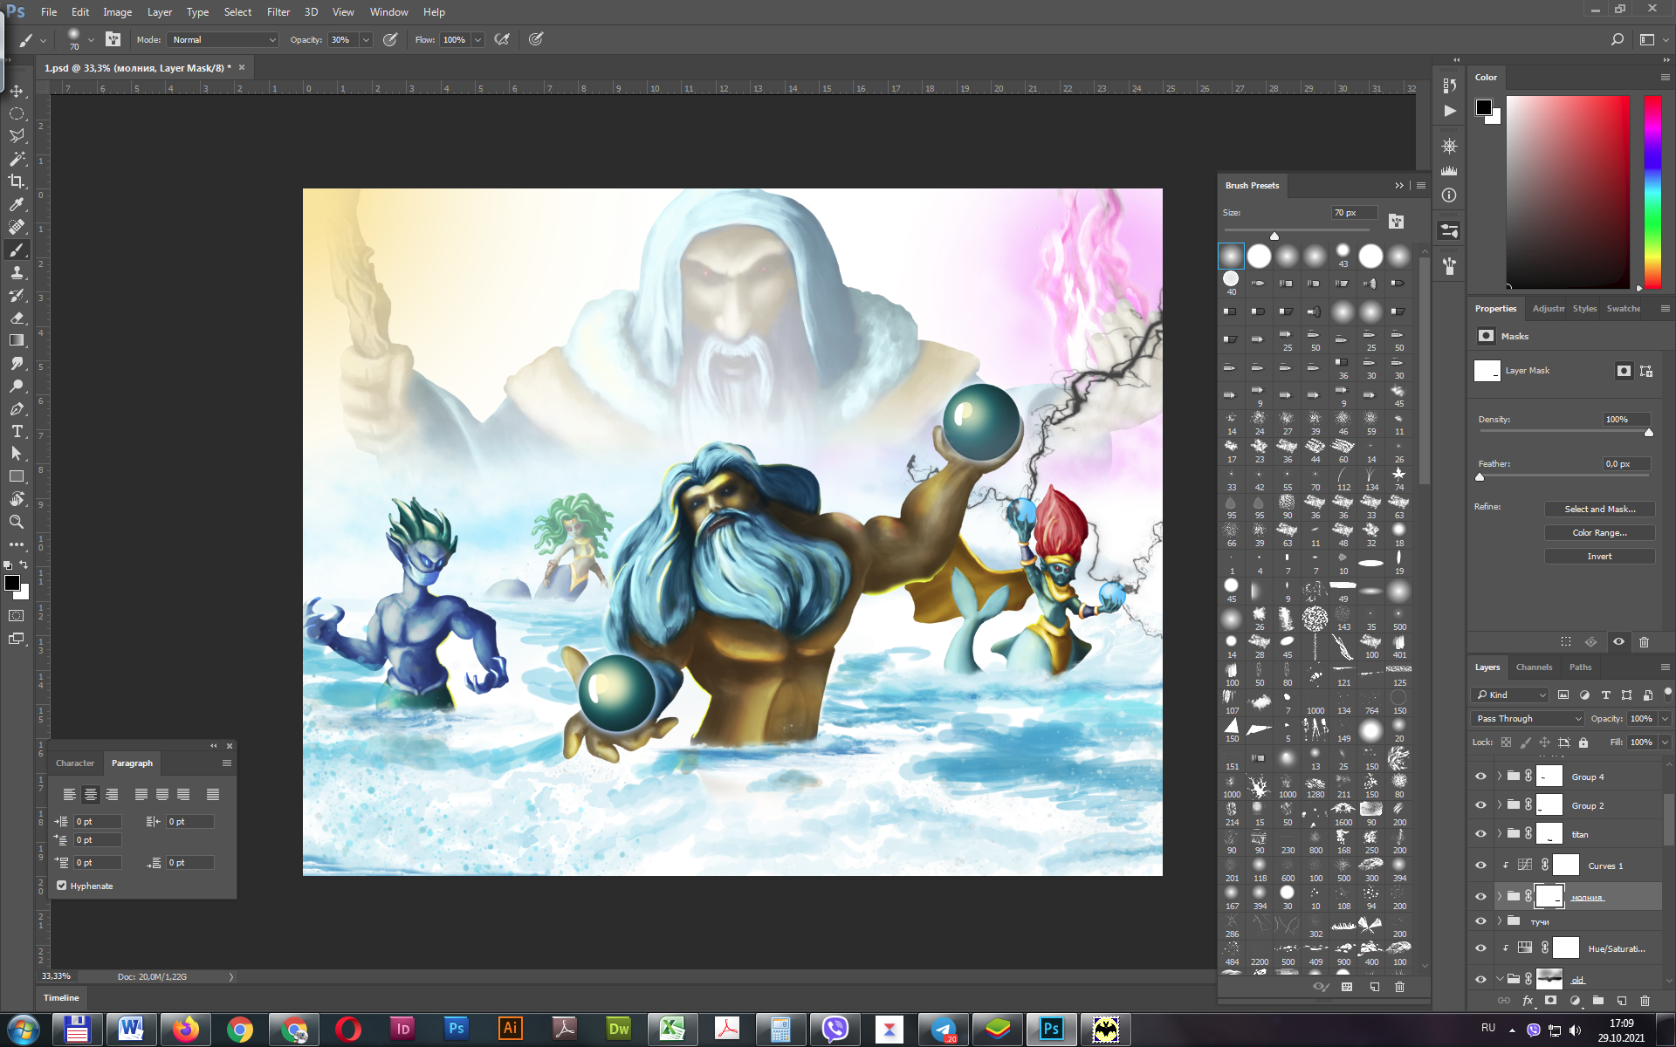The image size is (1676, 1047).
Task: Hide the Curves 1 adjustment layer
Action: 1480,866
